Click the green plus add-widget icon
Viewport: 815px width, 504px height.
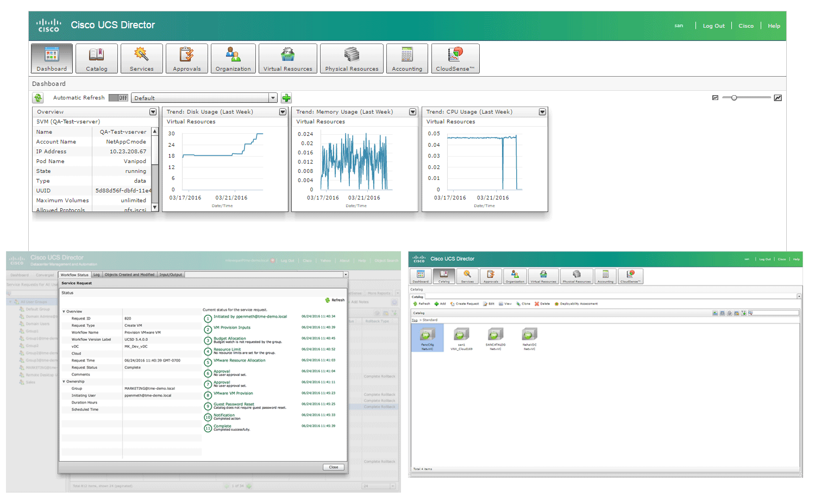tap(286, 98)
